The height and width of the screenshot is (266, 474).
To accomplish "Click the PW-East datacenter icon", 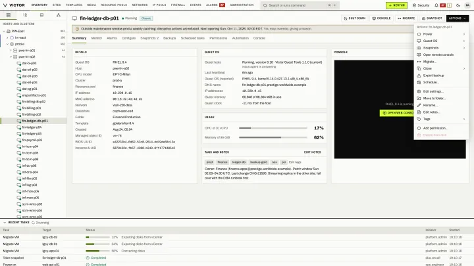I will tap(9, 31).
